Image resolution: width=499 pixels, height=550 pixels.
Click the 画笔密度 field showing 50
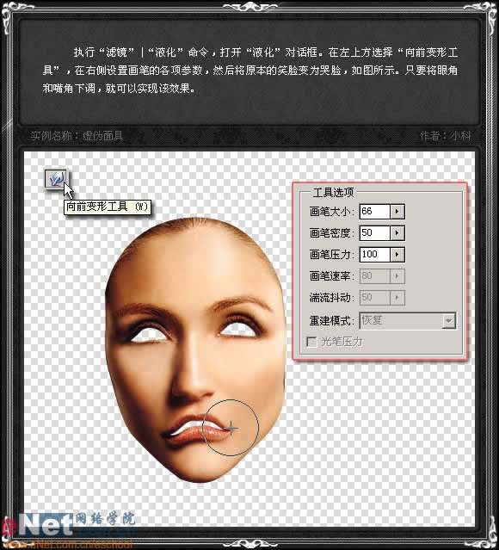(x=375, y=233)
